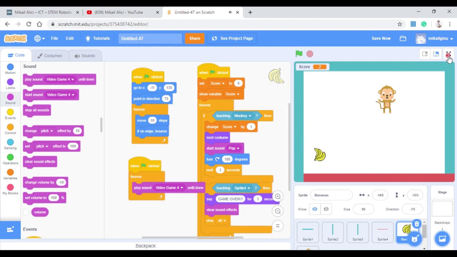Enable the volume reporter checkbox
The width and height of the screenshot is (457, 257).
coord(26,212)
